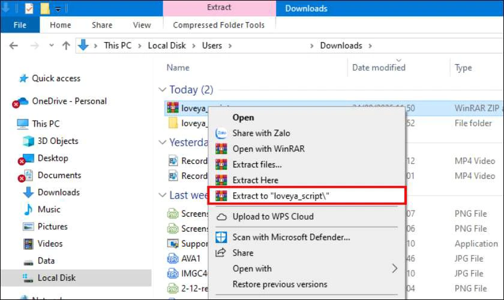The width and height of the screenshot is (504, 300).
Task: Select Extract files... from context menu
Action: pyautogui.click(x=257, y=164)
